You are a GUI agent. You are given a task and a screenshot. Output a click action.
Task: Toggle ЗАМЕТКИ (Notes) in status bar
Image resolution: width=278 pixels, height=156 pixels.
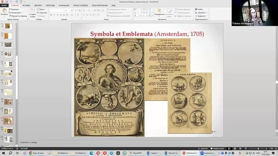tap(203, 149)
